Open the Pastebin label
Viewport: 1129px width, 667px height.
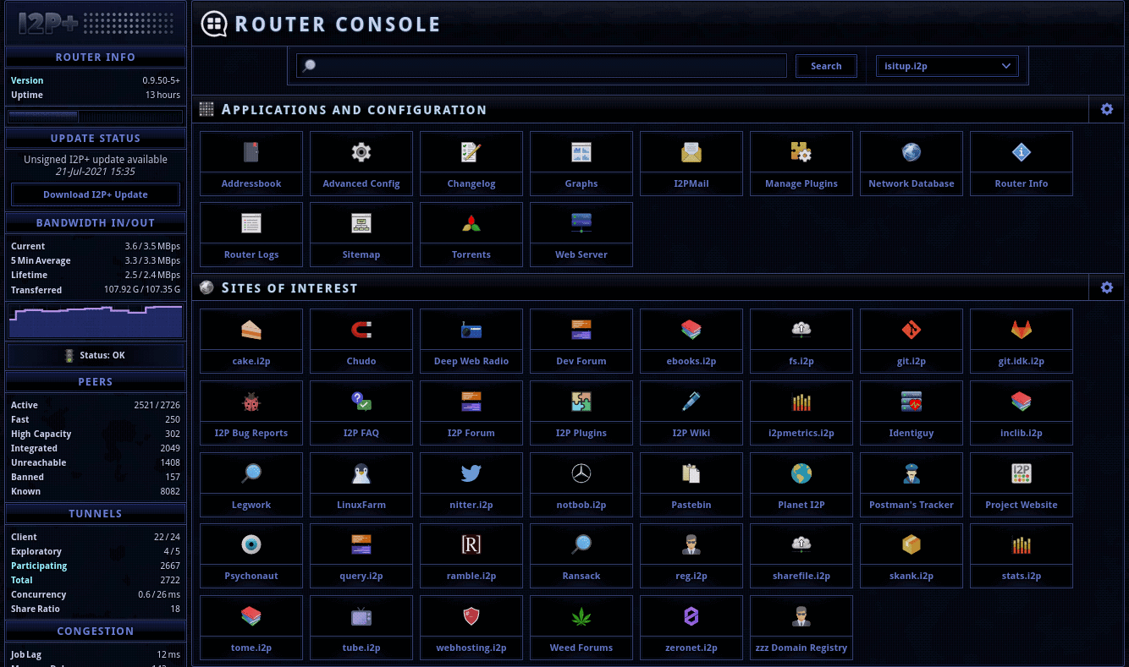pos(691,505)
